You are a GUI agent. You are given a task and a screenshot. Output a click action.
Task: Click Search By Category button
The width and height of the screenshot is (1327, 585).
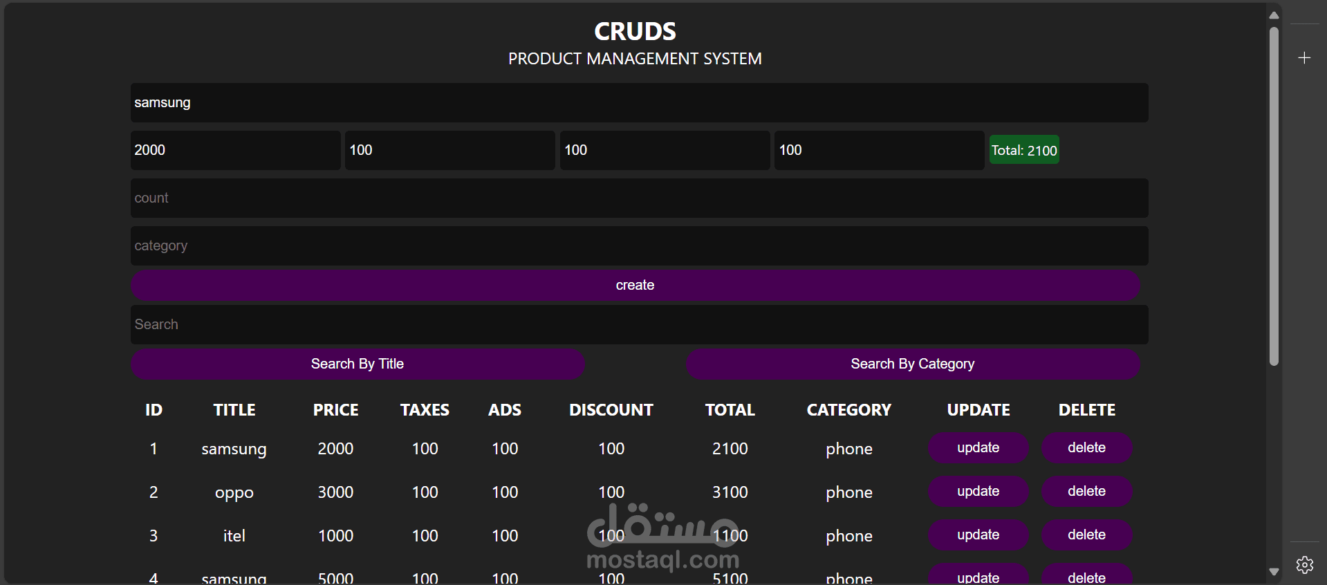coord(913,364)
